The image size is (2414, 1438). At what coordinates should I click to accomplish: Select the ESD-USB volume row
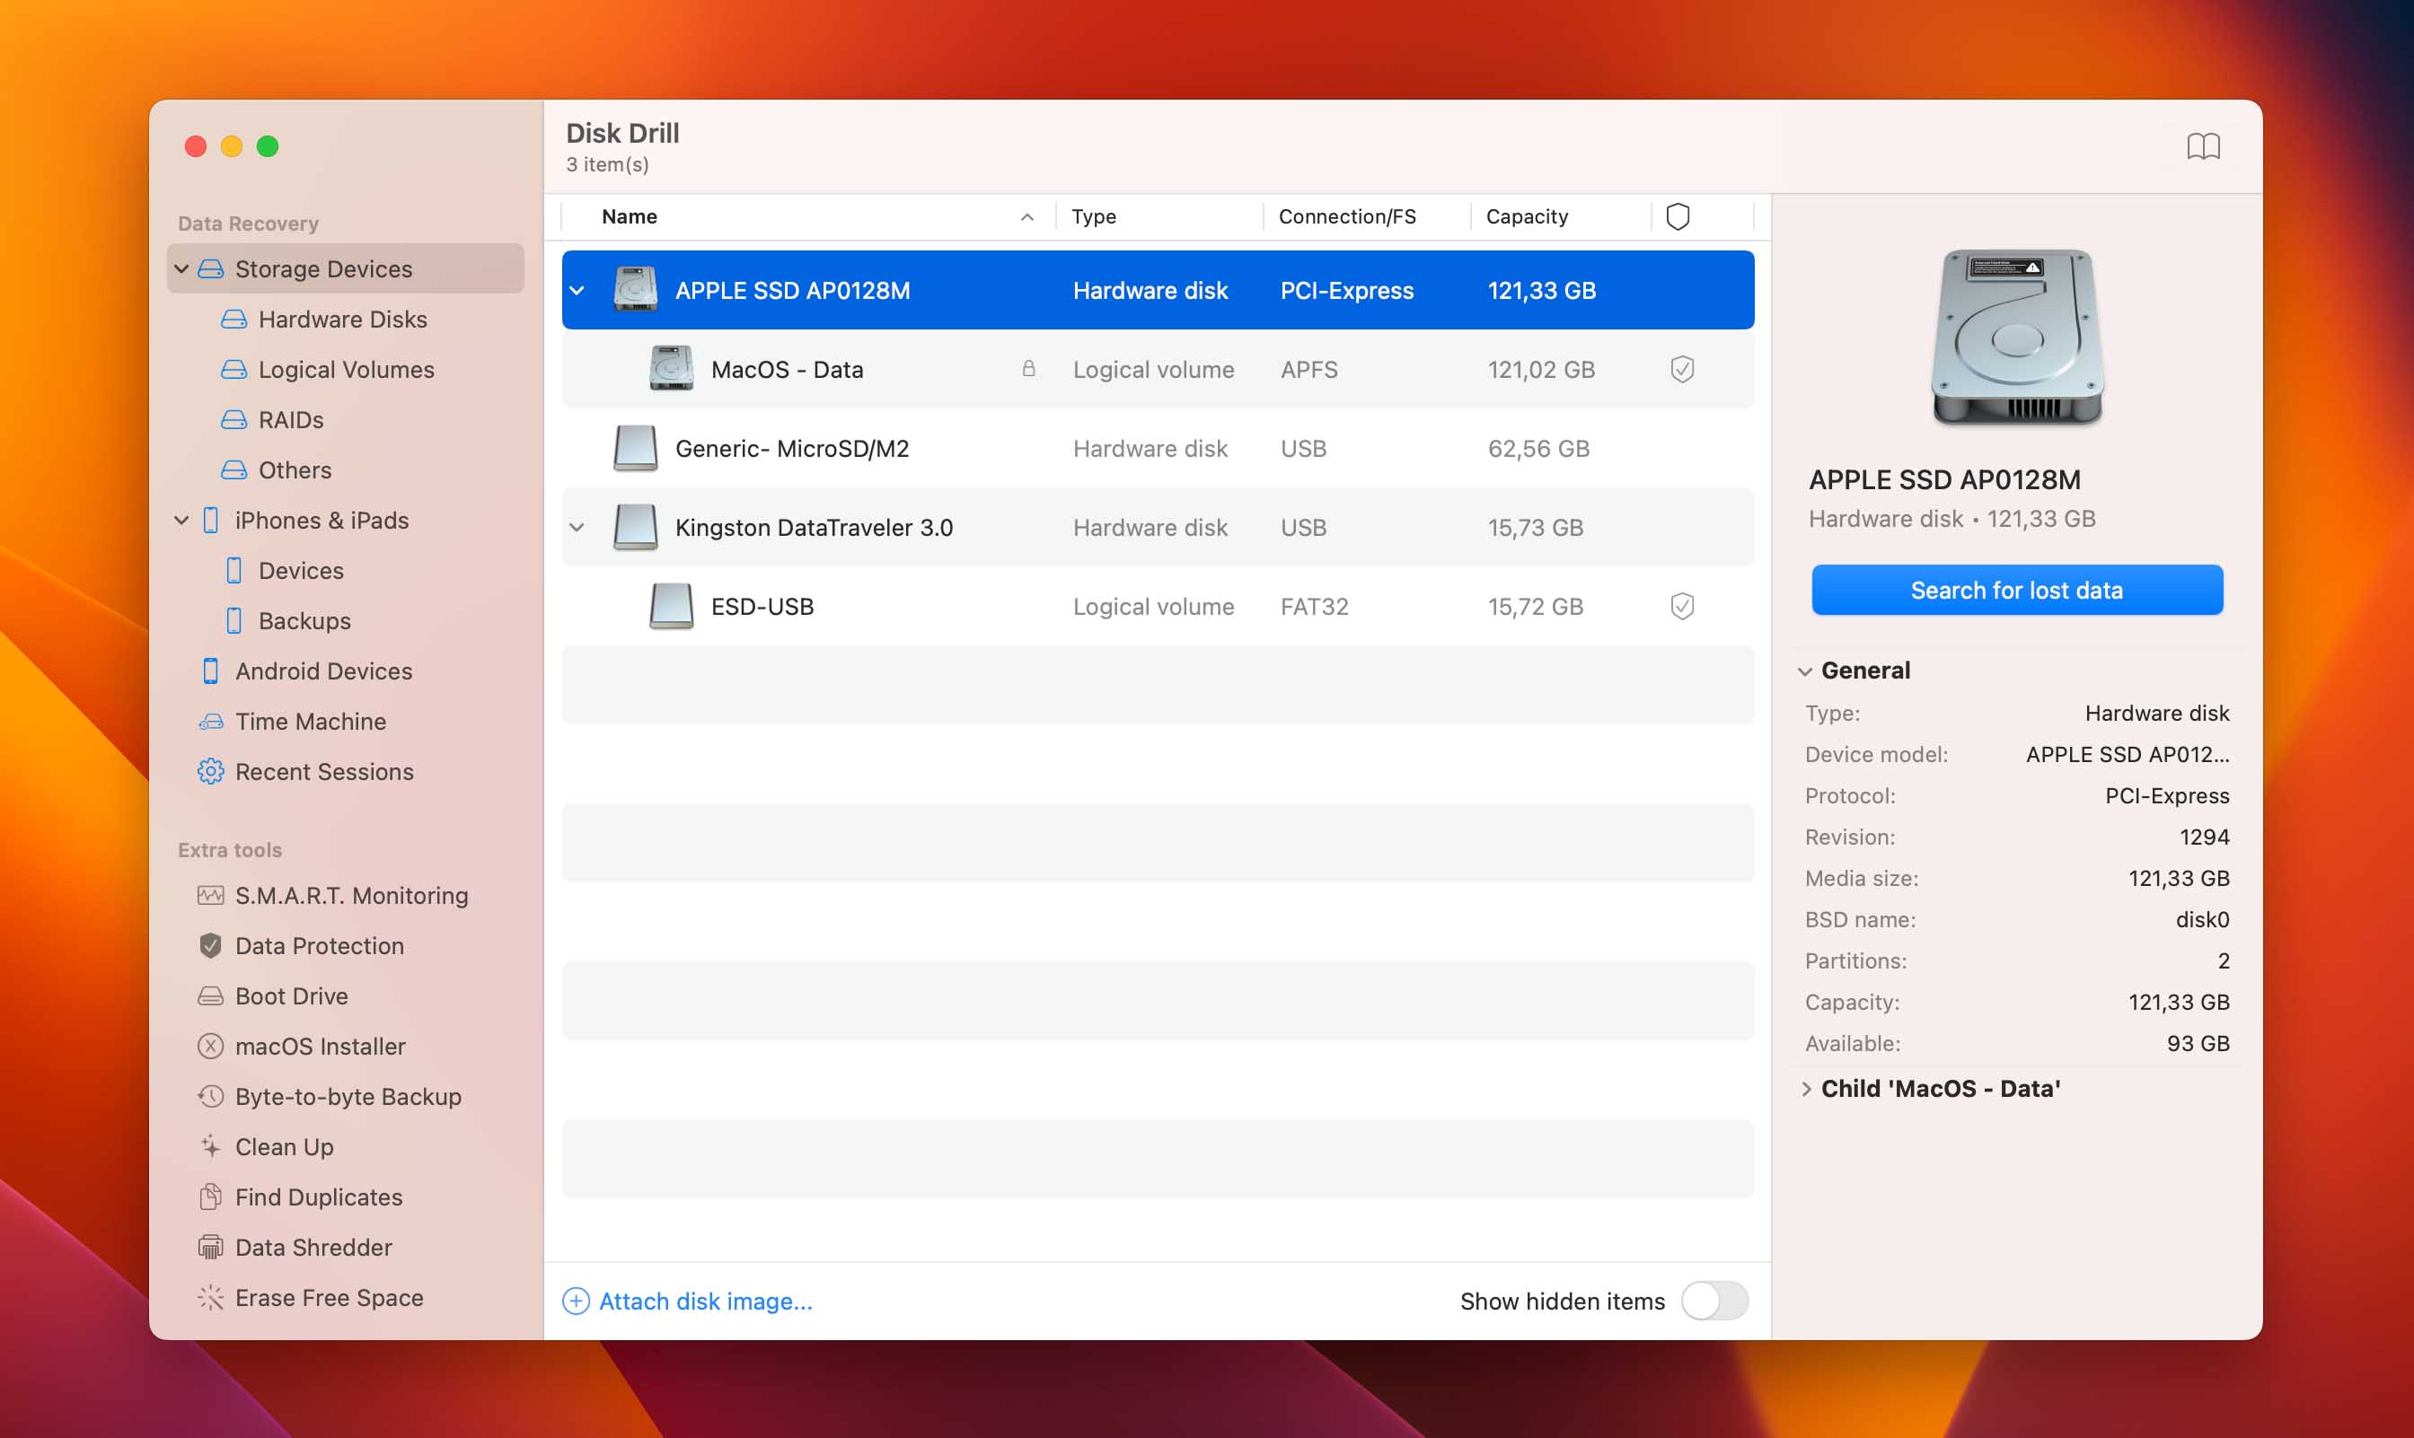tap(1158, 607)
